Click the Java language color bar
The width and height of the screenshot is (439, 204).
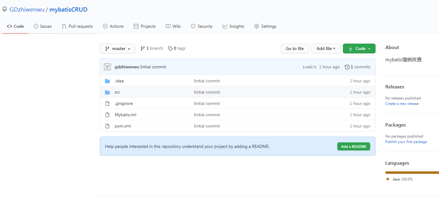(x=412, y=172)
